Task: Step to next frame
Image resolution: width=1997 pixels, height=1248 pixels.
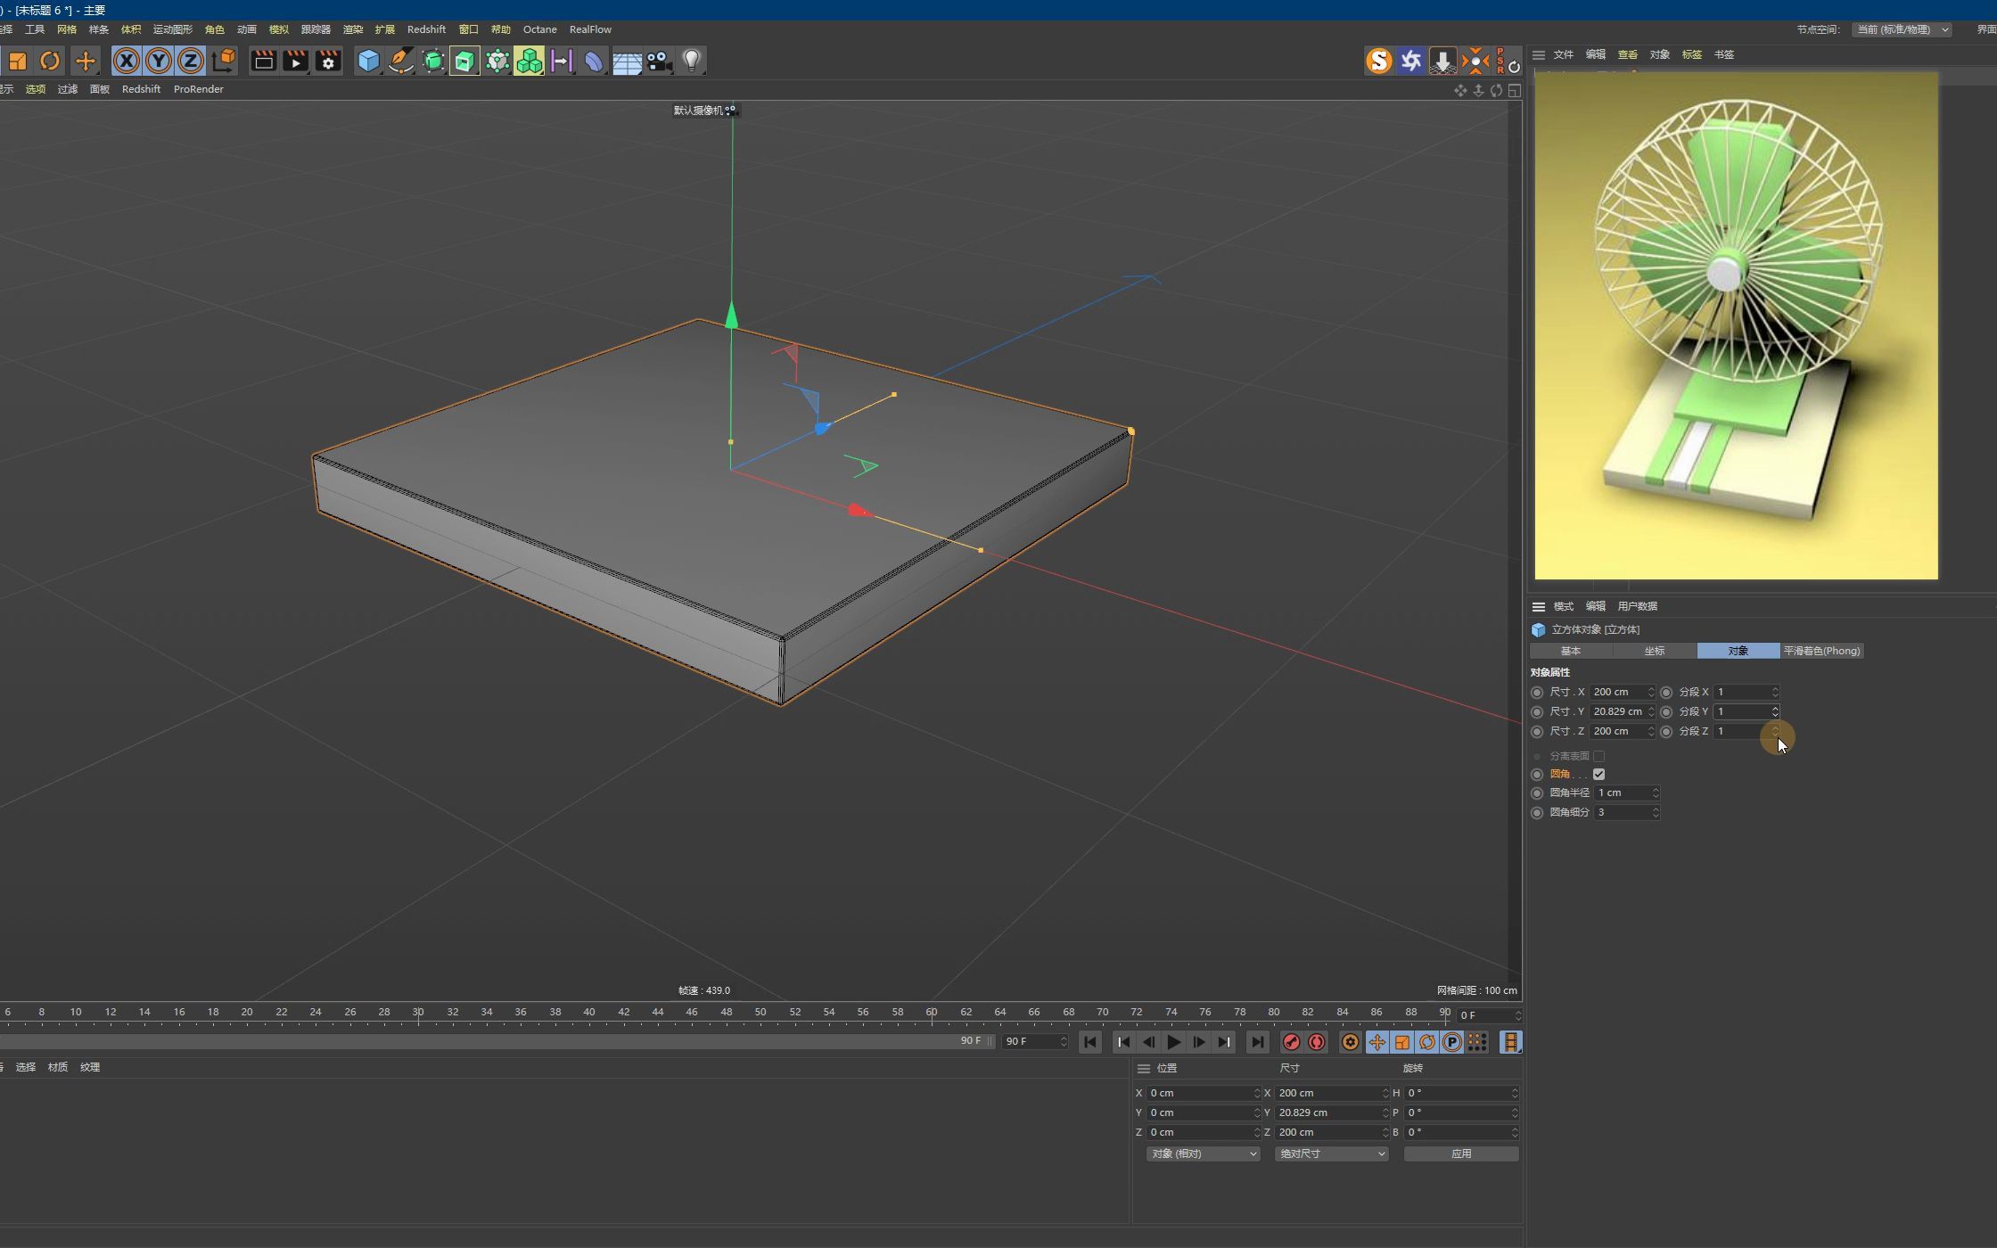Action: coord(1199,1042)
